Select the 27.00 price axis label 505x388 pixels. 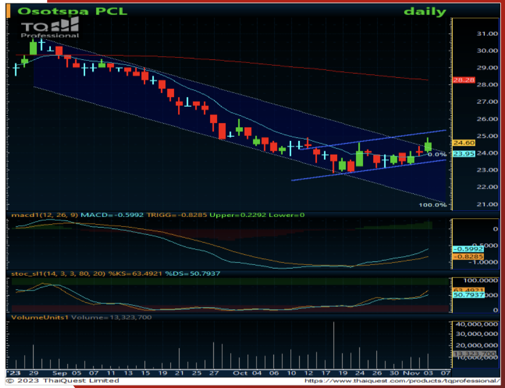[487, 101]
